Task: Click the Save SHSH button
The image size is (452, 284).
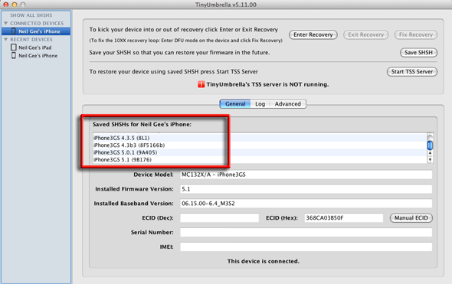Action: 418,53
